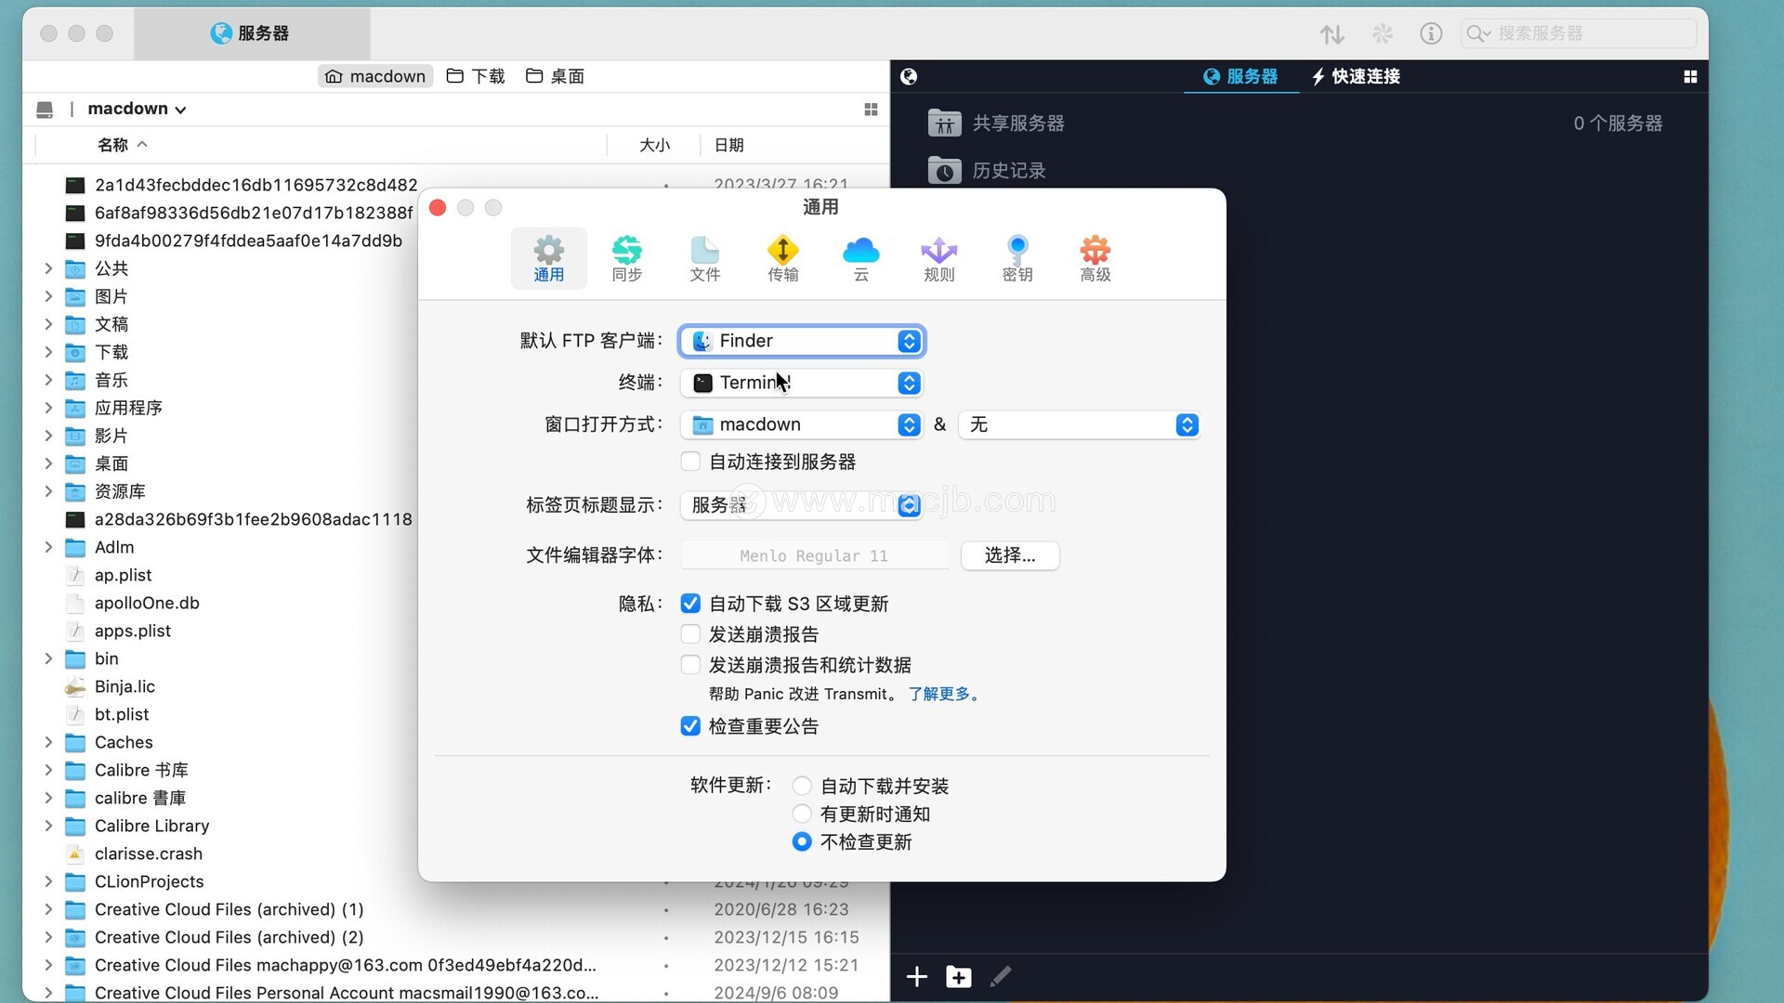
Task: Click the info icon in toolbar
Action: tap(1431, 33)
